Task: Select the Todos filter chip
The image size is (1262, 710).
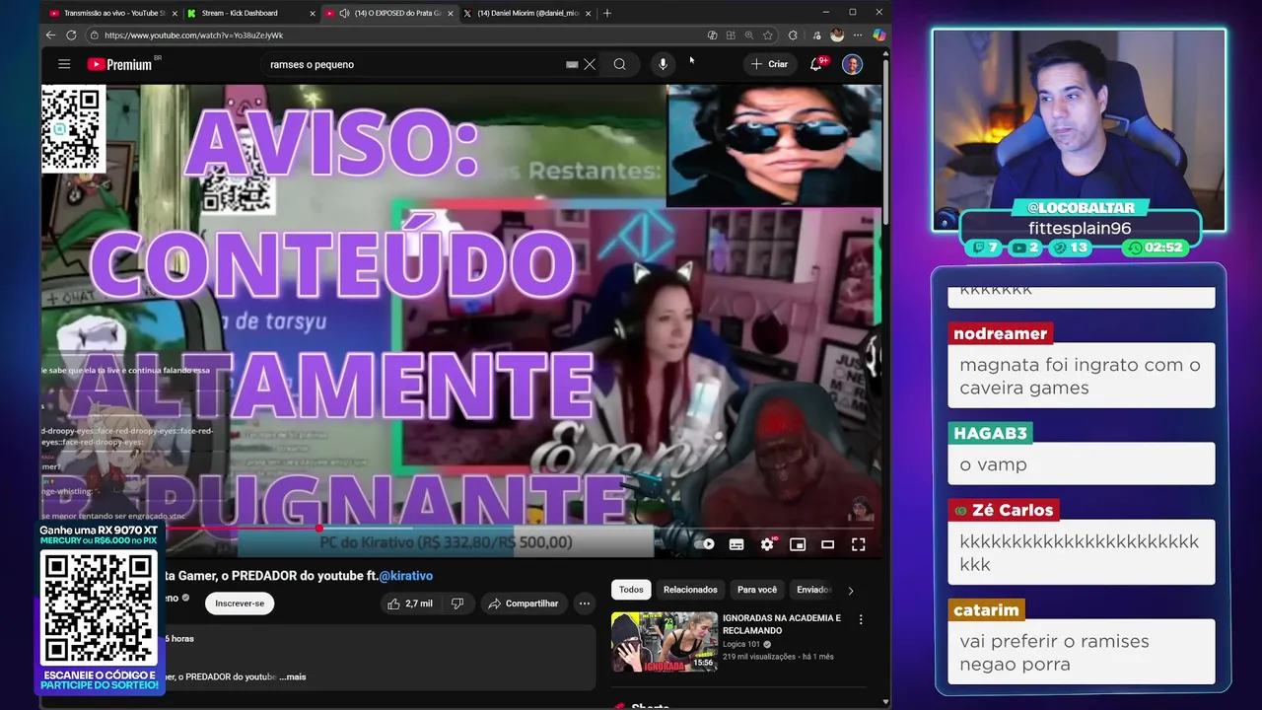Action: 631,590
